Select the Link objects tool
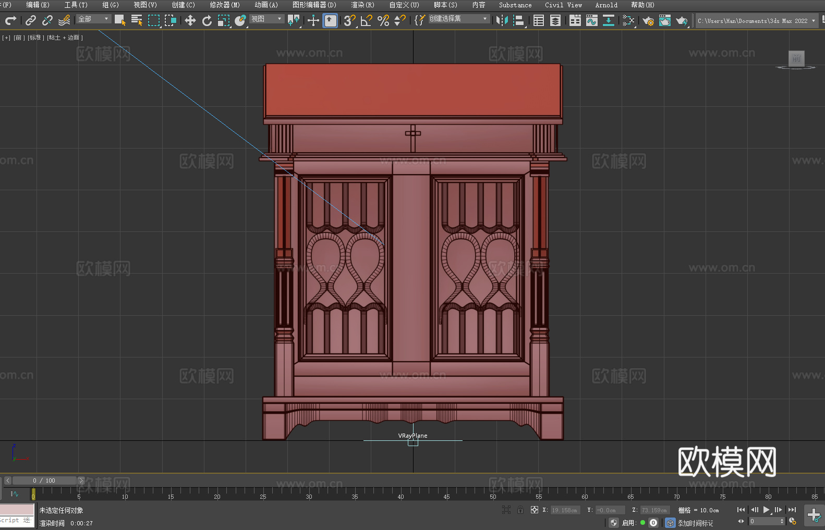This screenshot has height=530, width=825. click(x=31, y=20)
